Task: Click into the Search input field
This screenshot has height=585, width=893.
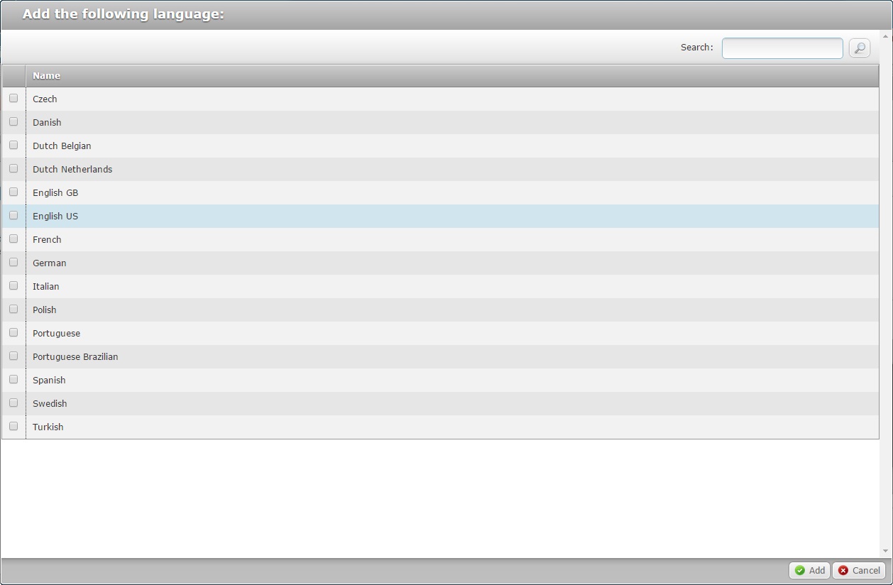Action: [x=782, y=48]
